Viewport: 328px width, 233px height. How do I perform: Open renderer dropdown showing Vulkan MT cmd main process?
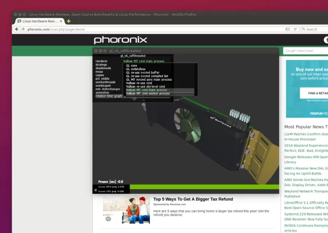point(144,61)
